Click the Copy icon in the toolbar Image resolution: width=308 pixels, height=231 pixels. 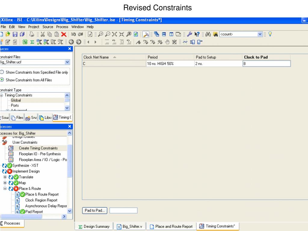[x=50, y=34]
